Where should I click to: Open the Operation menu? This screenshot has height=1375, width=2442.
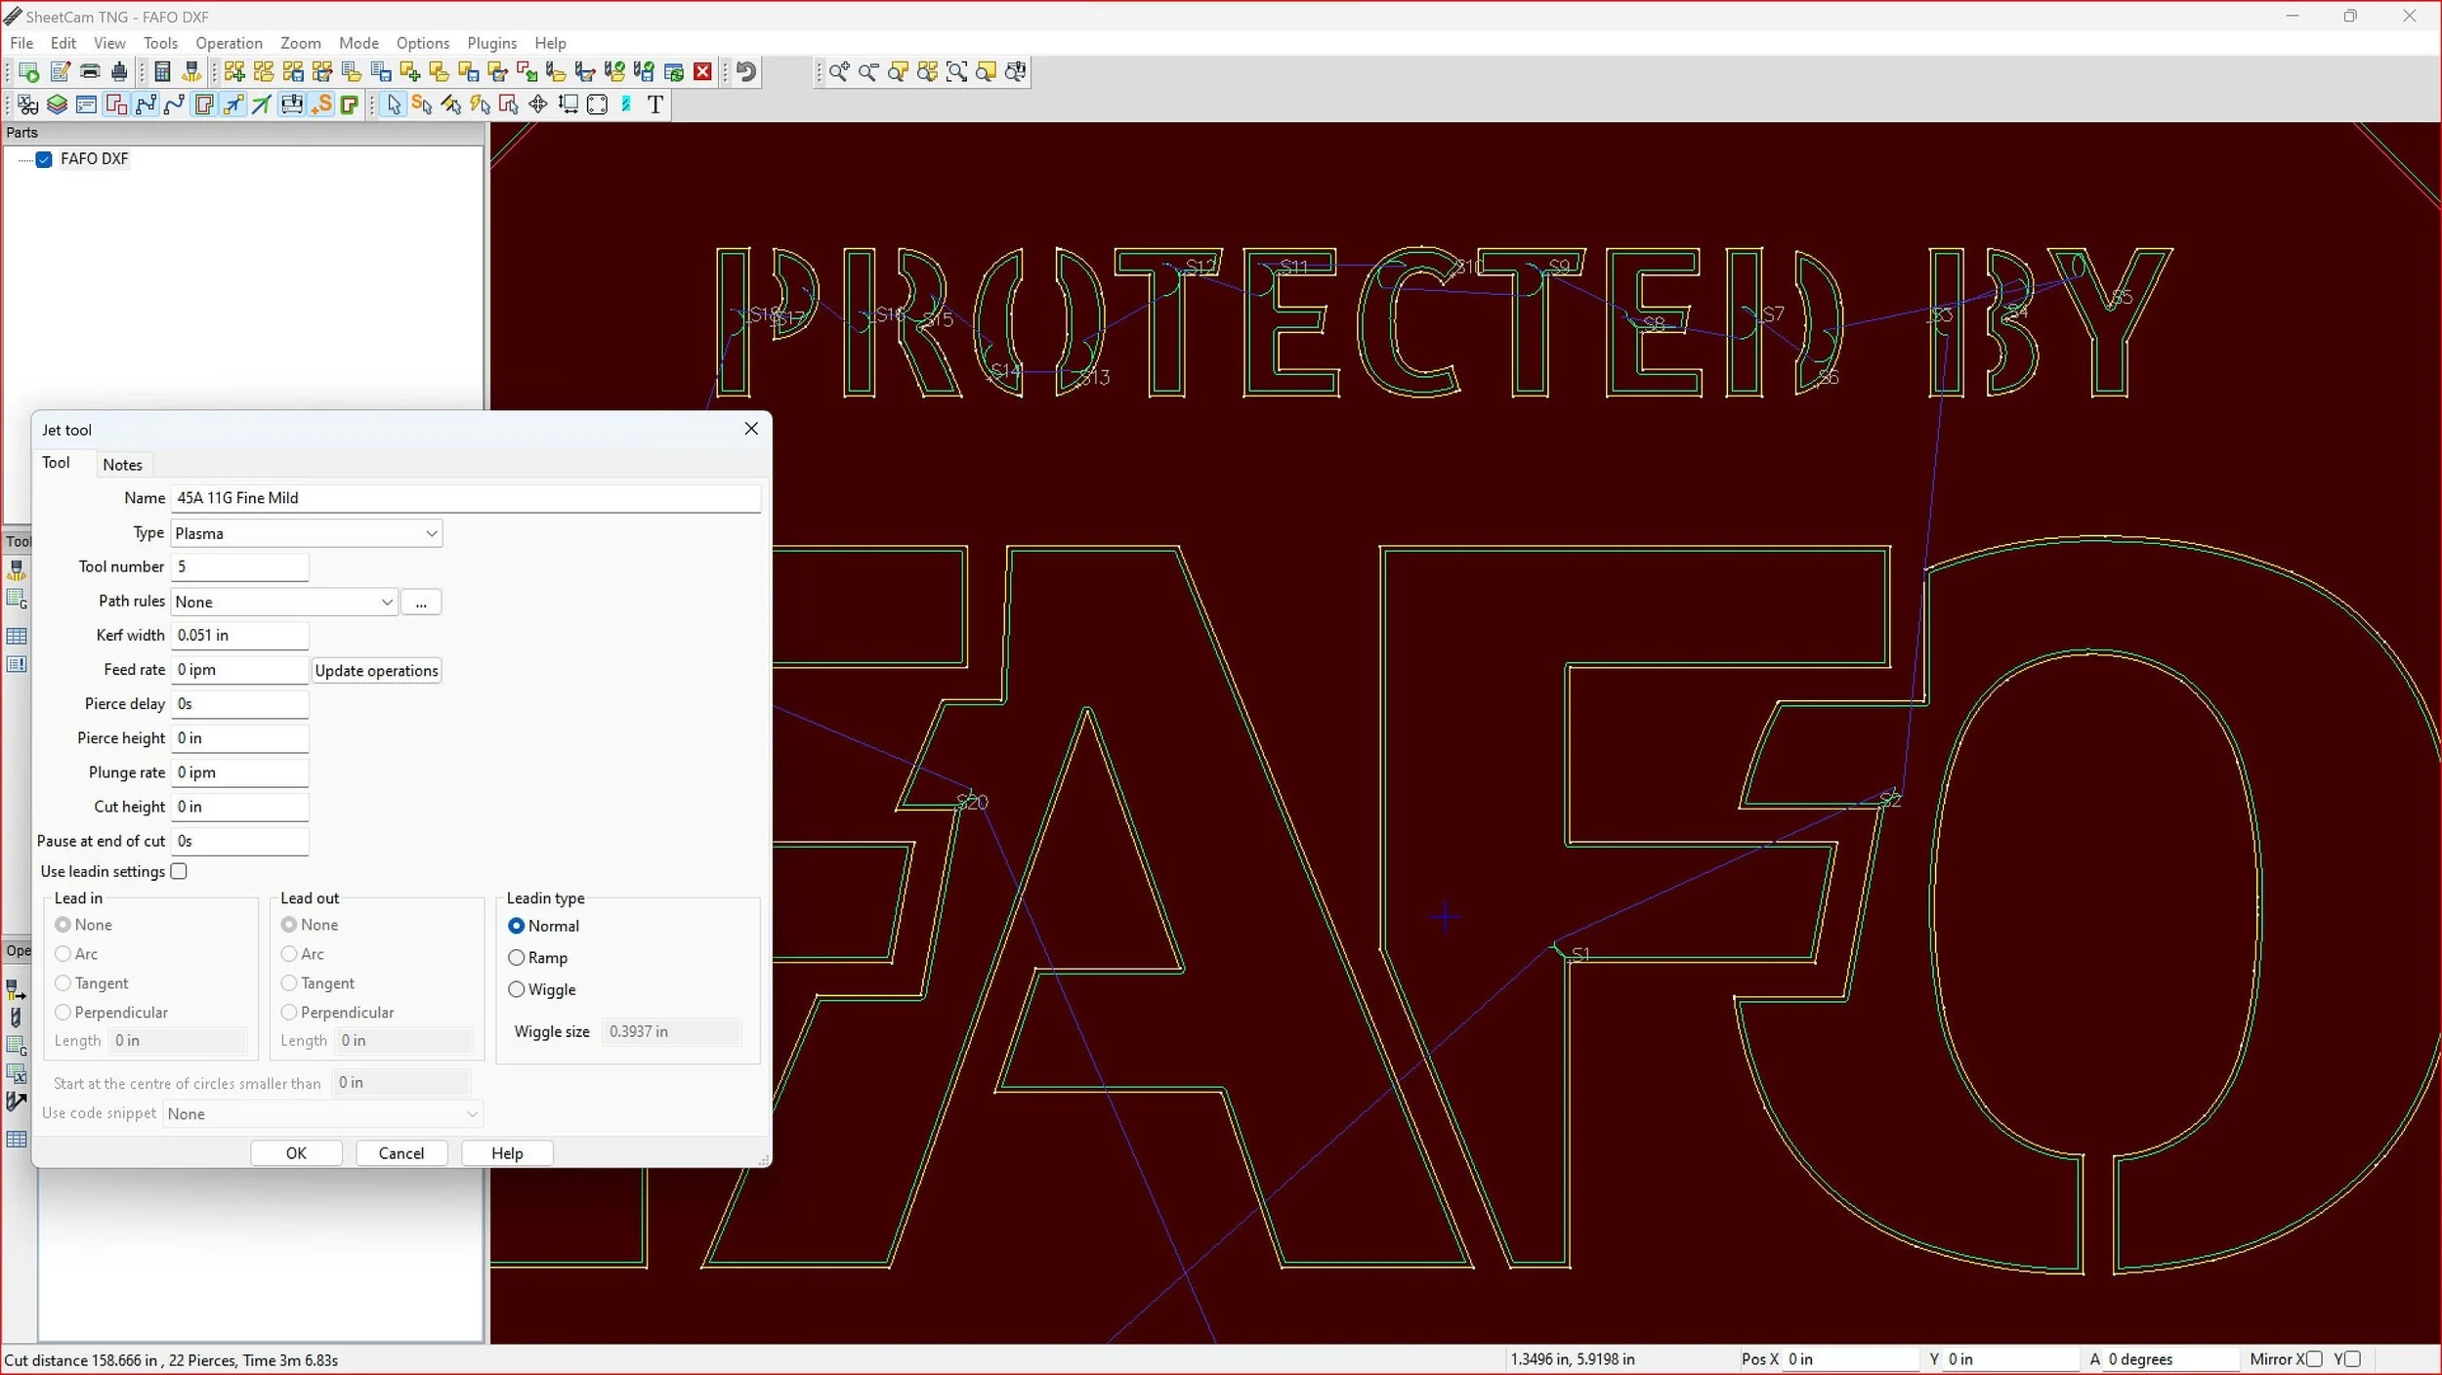pyautogui.click(x=229, y=43)
